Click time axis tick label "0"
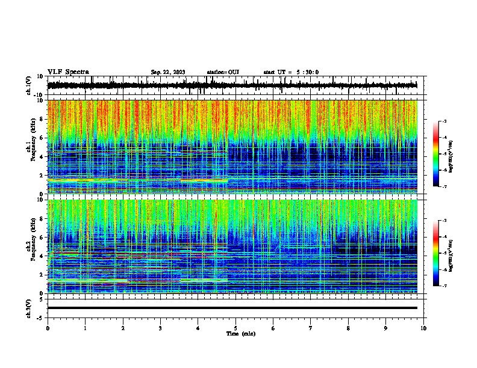 [48, 328]
